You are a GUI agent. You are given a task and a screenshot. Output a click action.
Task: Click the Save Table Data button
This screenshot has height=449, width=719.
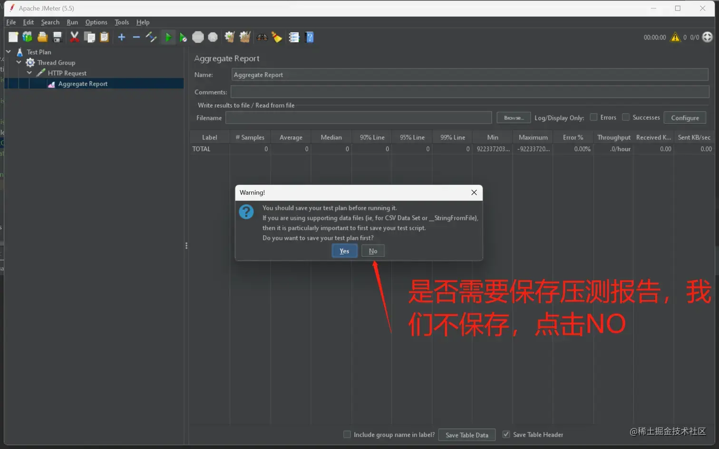tap(466, 435)
